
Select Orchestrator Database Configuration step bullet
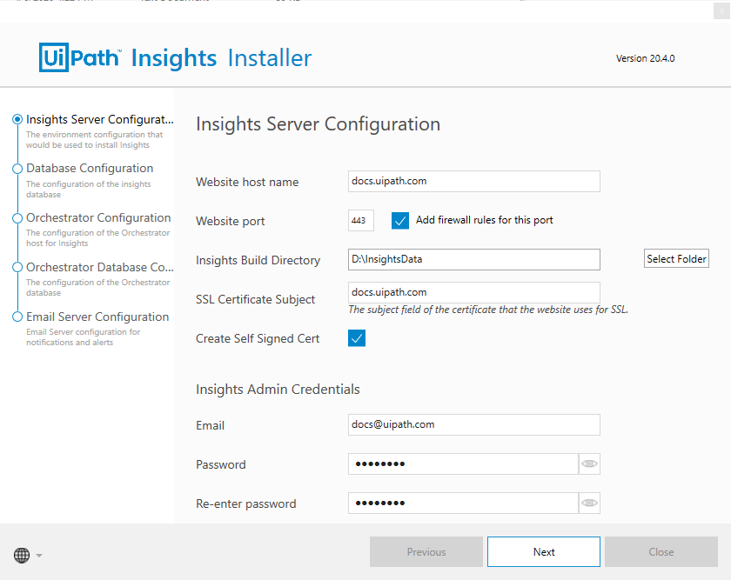click(17, 268)
